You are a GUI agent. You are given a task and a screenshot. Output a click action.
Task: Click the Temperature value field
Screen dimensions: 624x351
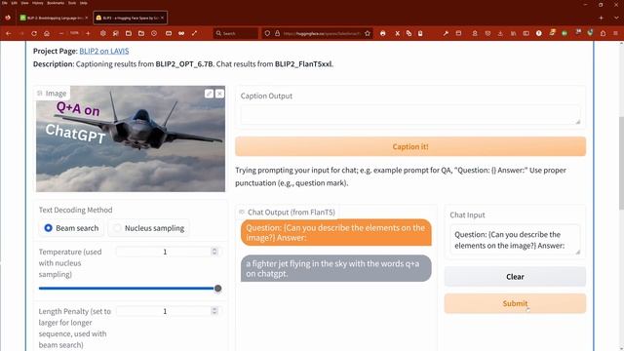tap(165, 252)
